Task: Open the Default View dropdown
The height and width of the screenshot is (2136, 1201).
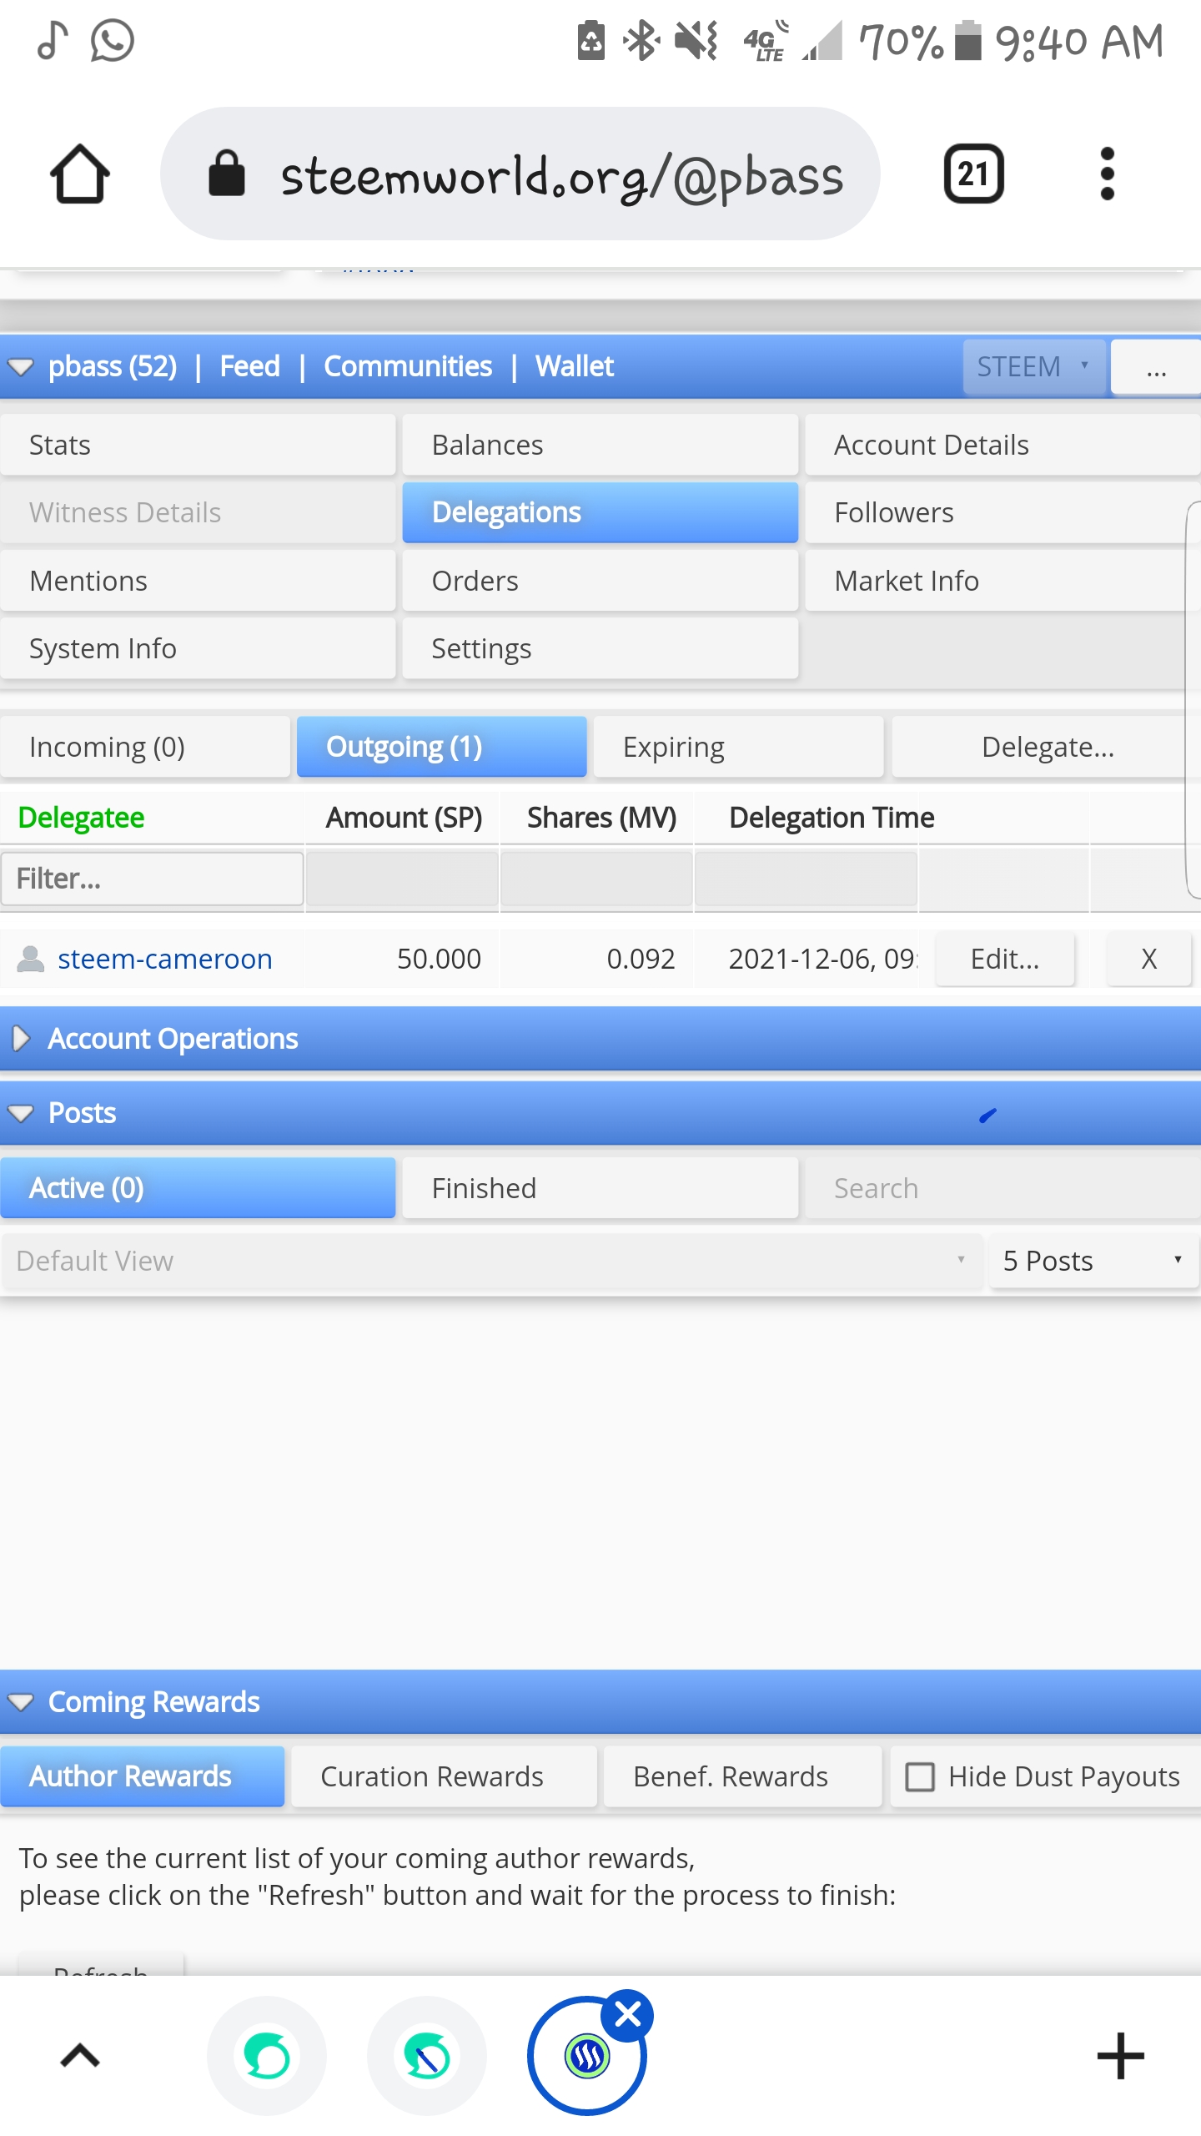Action: coord(491,1261)
